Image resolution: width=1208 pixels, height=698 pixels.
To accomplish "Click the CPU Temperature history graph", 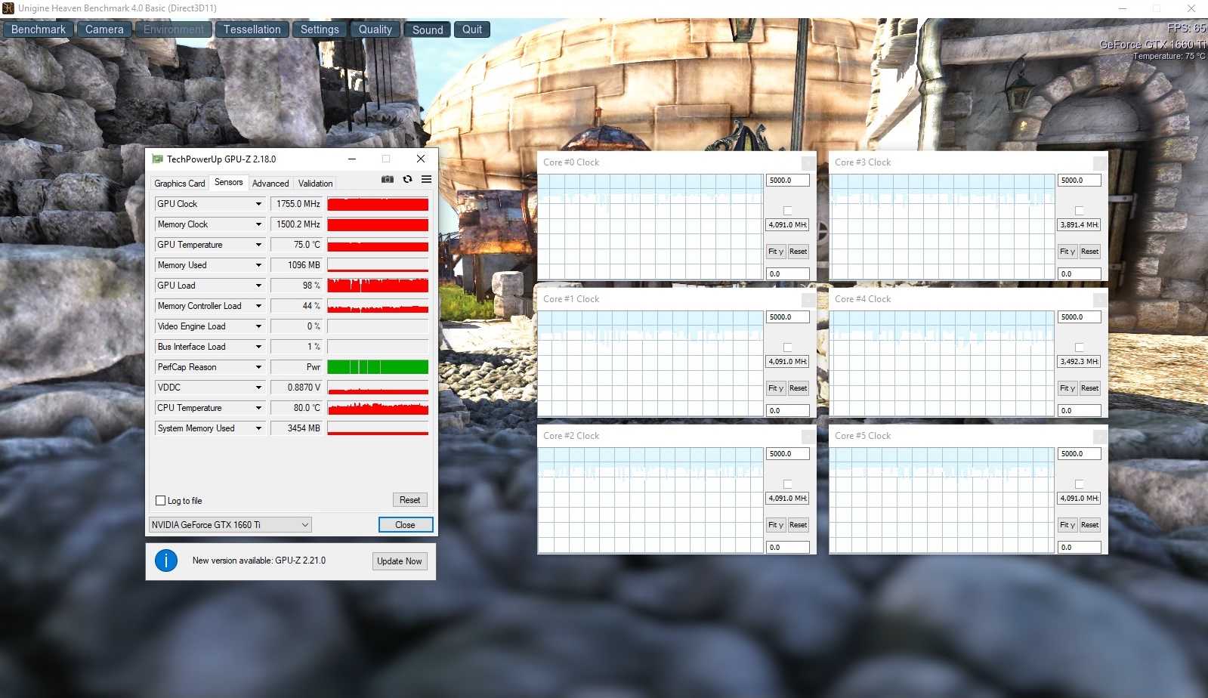I will pos(378,408).
